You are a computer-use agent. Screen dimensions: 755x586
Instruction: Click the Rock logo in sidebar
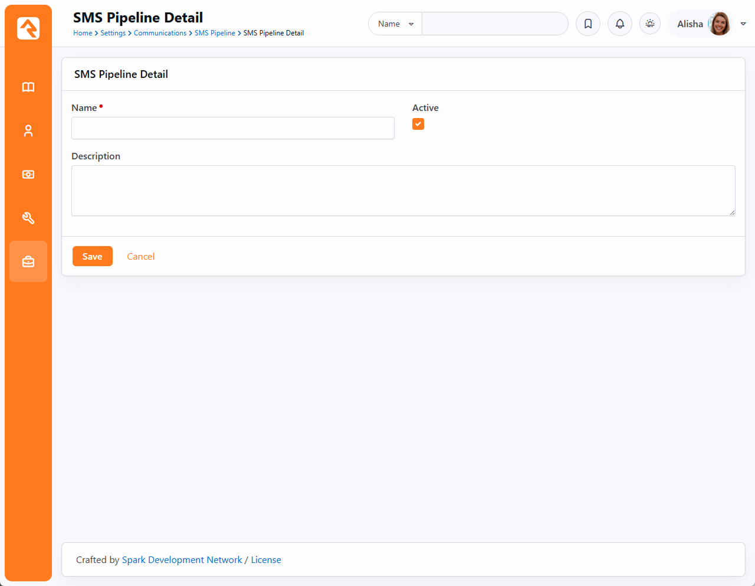28,28
